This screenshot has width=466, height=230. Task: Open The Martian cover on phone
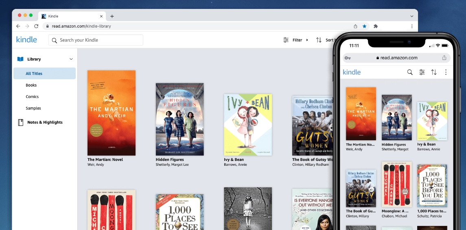click(361, 114)
